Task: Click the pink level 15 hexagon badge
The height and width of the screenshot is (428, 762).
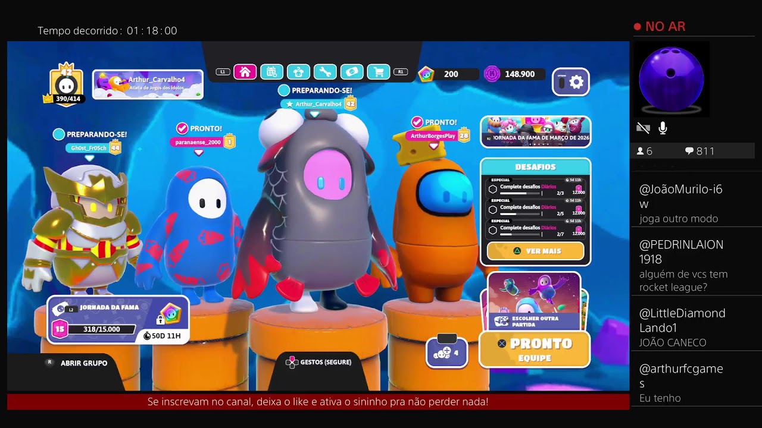Action: [60, 329]
